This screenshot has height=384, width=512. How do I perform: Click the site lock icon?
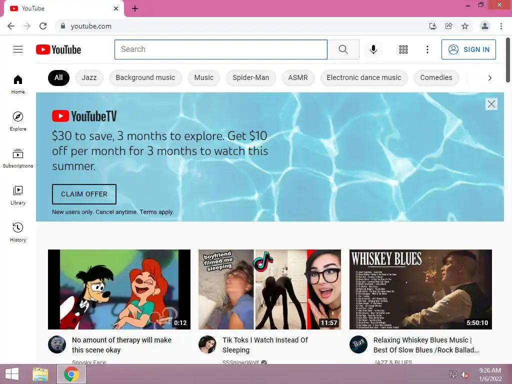tap(62, 26)
